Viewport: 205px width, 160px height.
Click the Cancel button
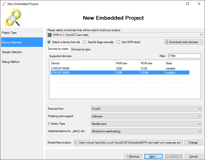coord(194,157)
